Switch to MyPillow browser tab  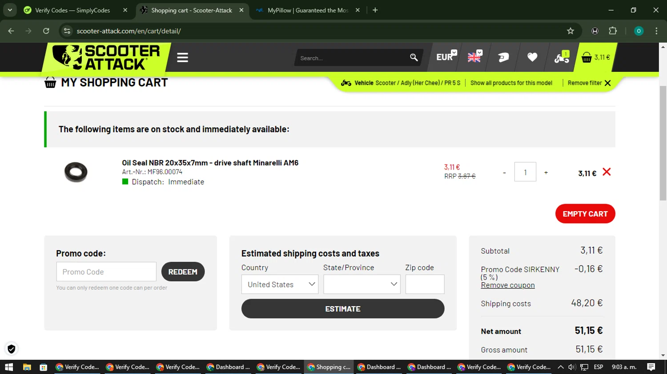pos(308,10)
